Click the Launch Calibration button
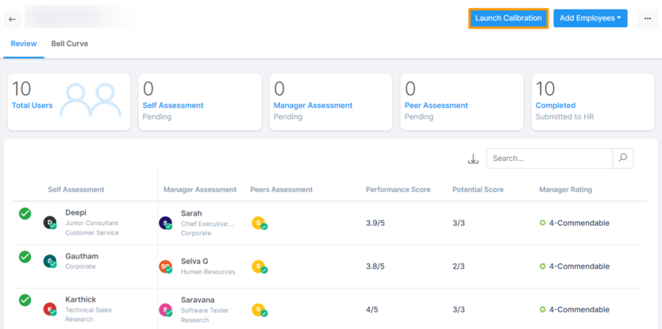662x329 pixels. pos(508,18)
